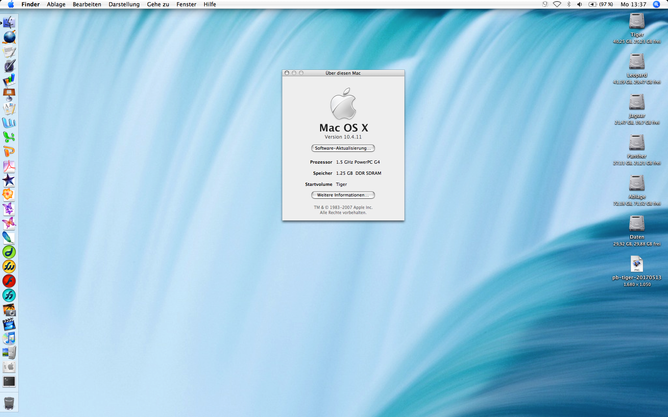Screen dimensions: 668x417
Task: Launch Terminal from the Dock
Action: click(x=9, y=381)
